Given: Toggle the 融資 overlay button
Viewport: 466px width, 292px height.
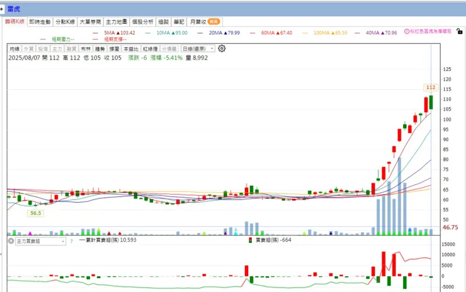Looking at the screenshot, I should [71, 48].
